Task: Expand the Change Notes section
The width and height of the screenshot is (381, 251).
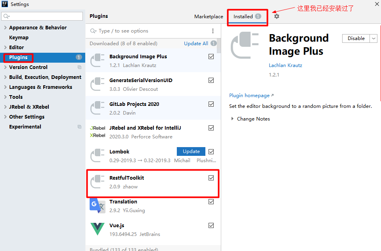Action: tap(232, 119)
